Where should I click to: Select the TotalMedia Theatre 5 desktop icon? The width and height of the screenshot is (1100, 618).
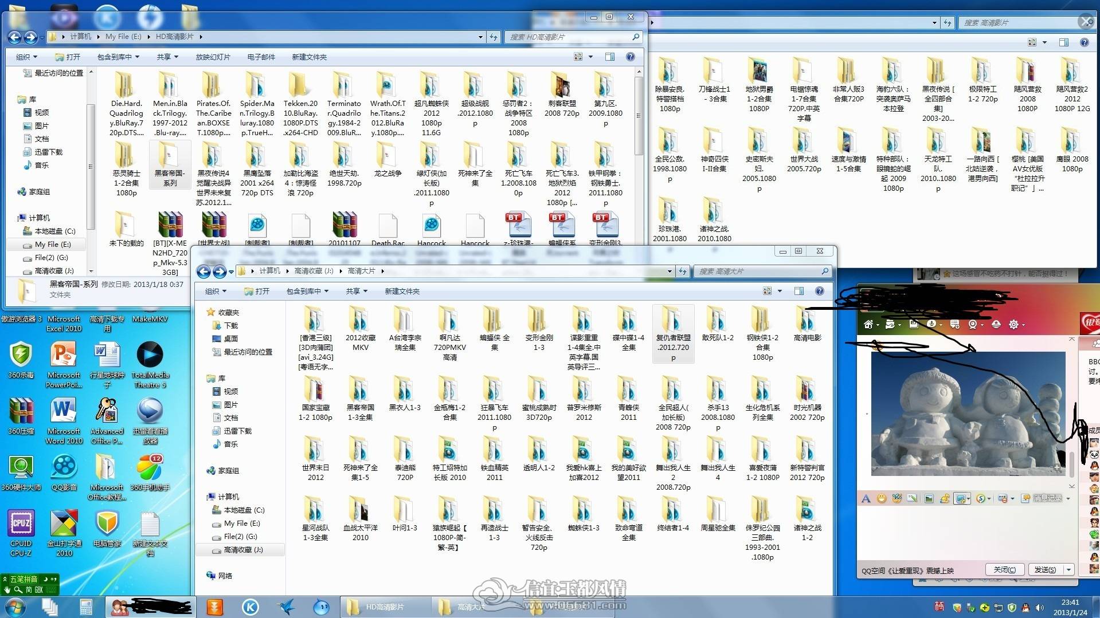point(150,364)
